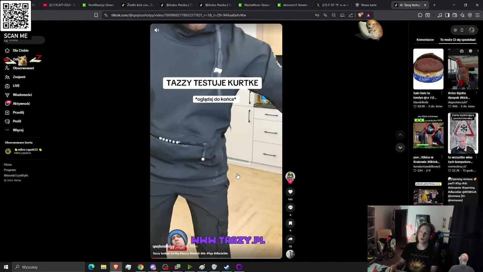Open Brave playlist music note icon
Image resolution: width=483 pixels, height=272 pixels.
tap(440, 15)
